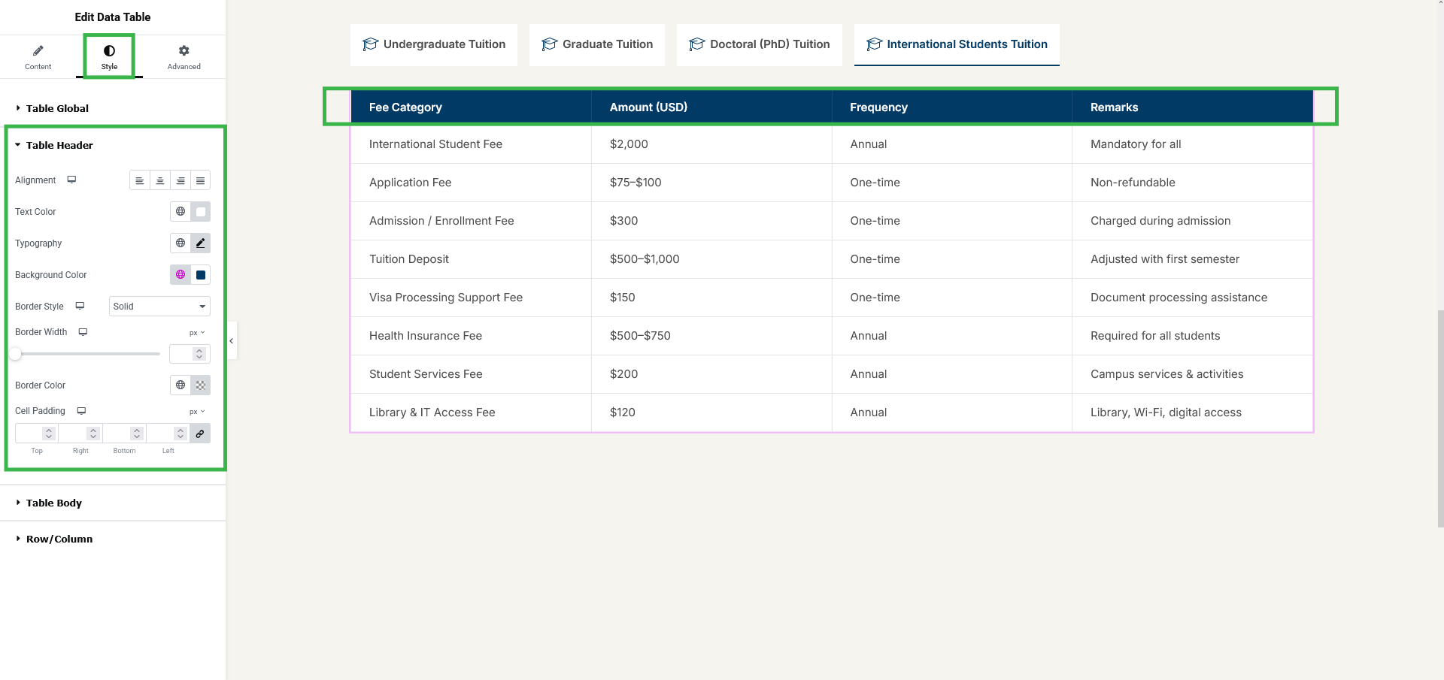Toggle the Cell Padding link values button
This screenshot has width=1444, height=680.
pos(200,434)
